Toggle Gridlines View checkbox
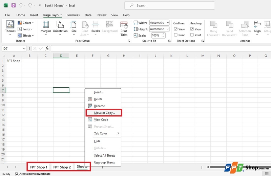 point(176,29)
